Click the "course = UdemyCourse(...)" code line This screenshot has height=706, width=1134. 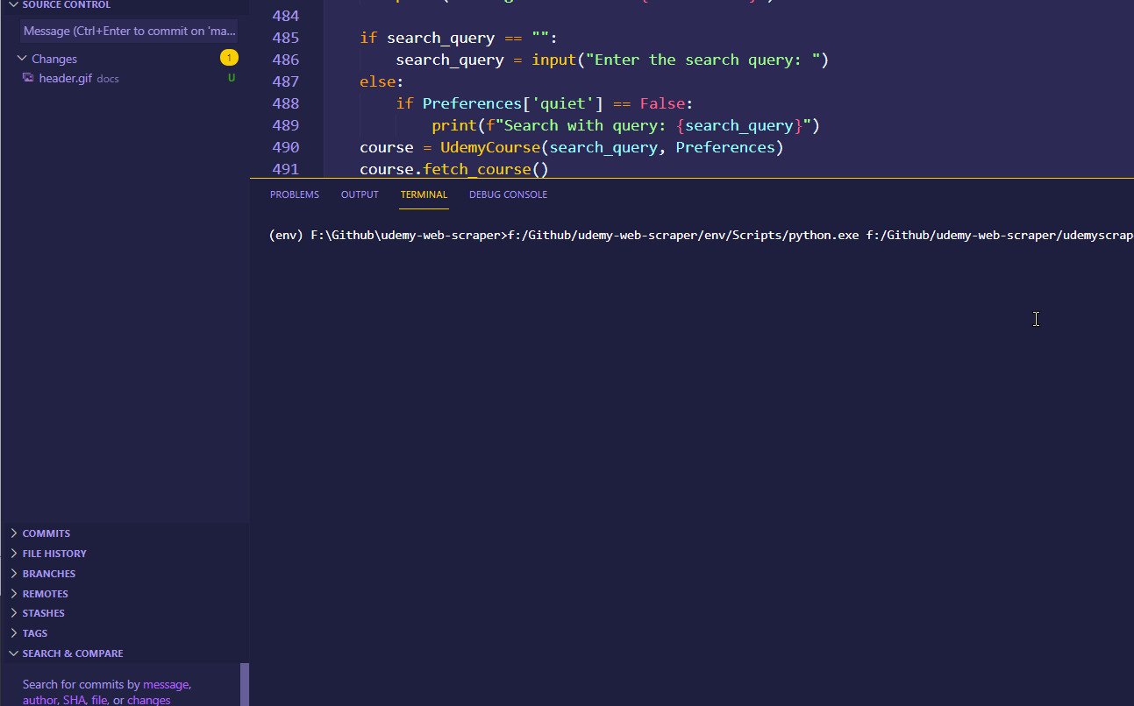(572, 147)
